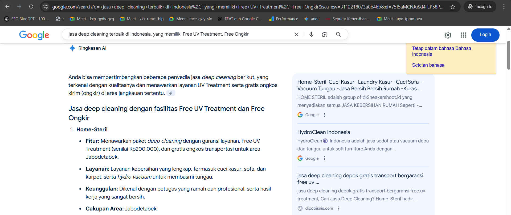511x215 pixels.
Task: Click the Home-Steril list heading
Action: click(x=92, y=129)
